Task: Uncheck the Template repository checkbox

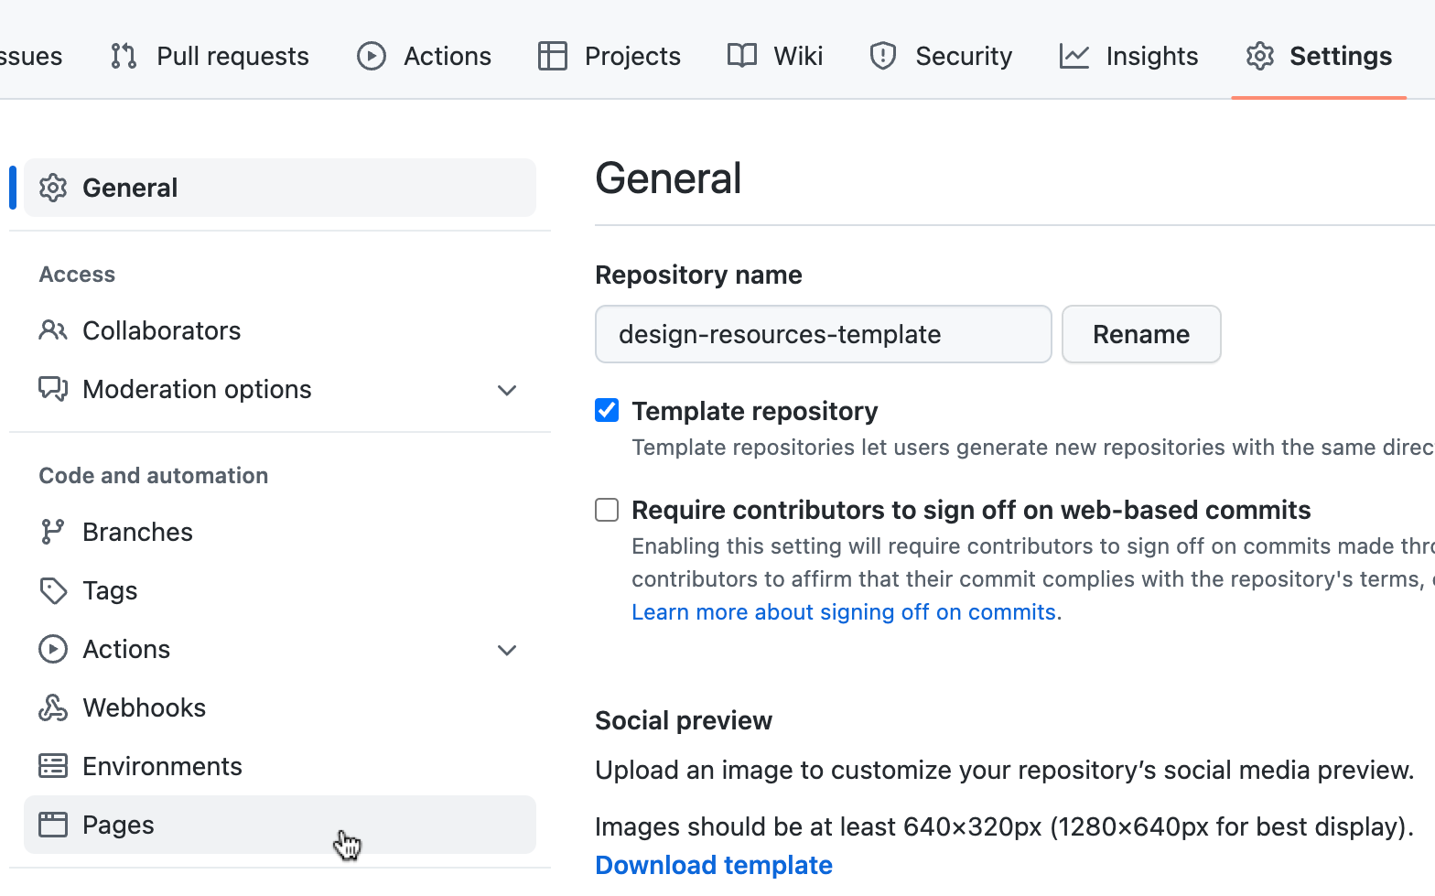Action: (607, 411)
